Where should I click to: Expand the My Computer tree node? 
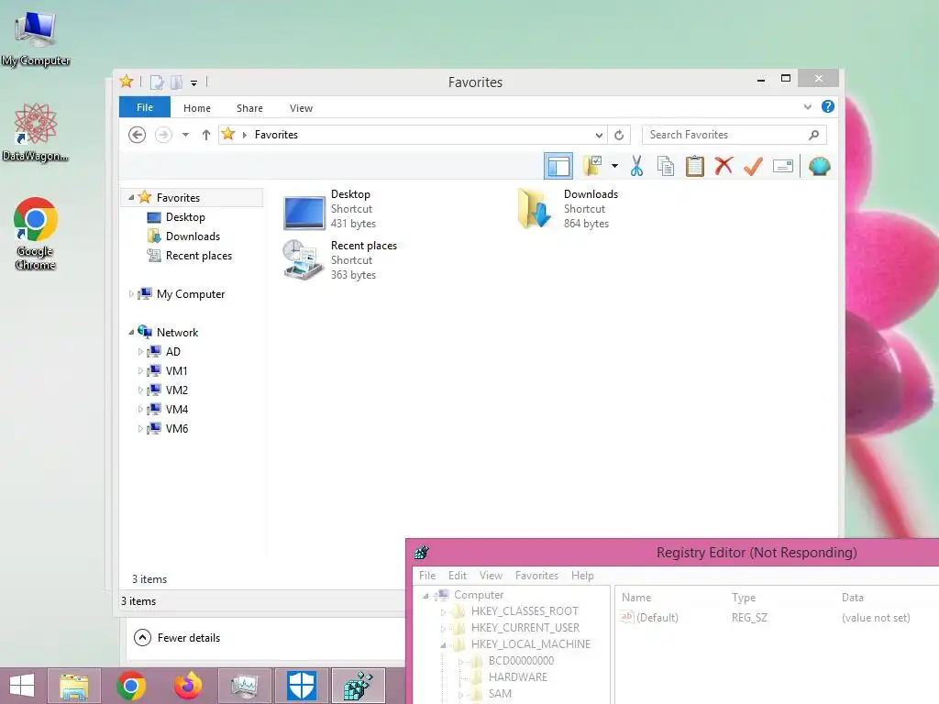point(131,294)
